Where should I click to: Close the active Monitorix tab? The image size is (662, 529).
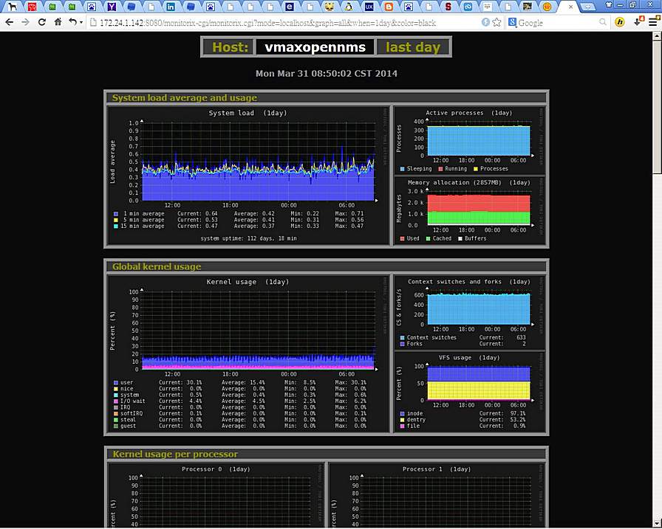pos(571,7)
